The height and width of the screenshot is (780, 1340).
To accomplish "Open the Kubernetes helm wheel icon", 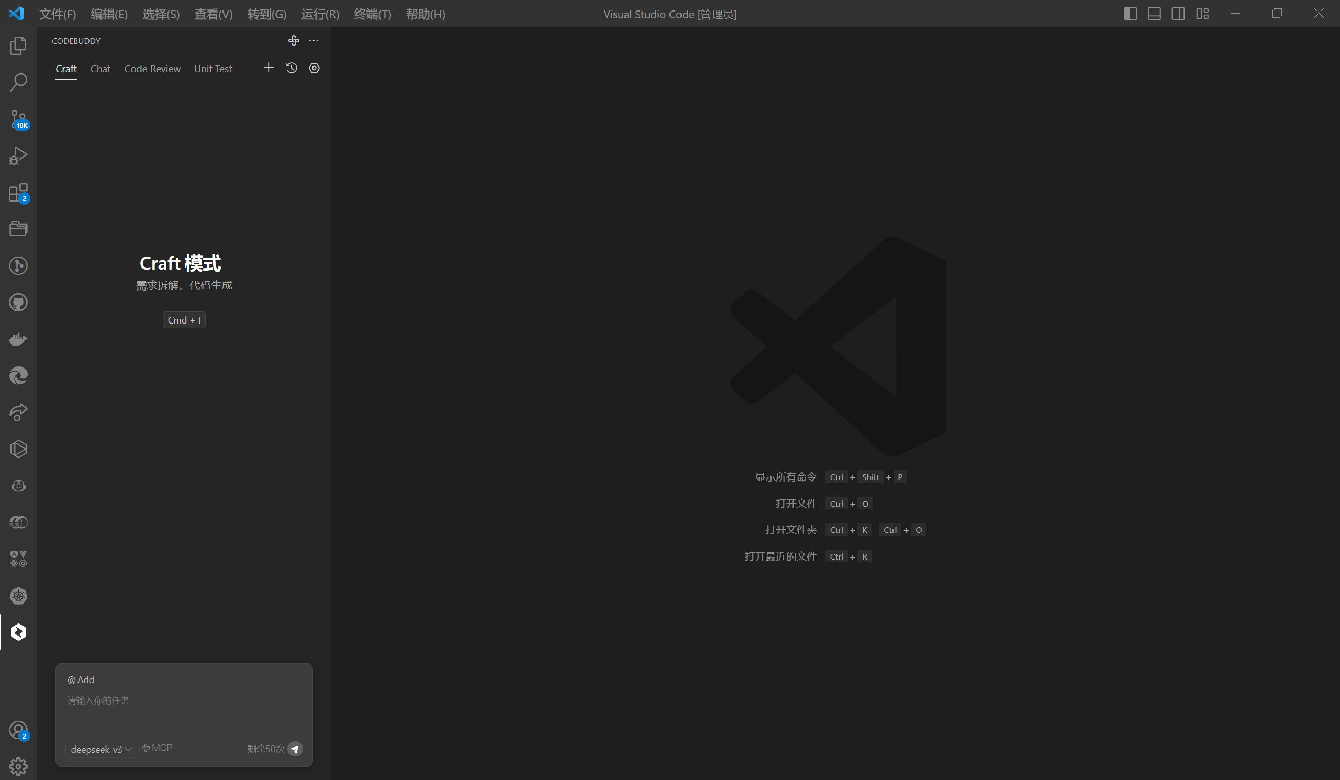I will [x=18, y=596].
